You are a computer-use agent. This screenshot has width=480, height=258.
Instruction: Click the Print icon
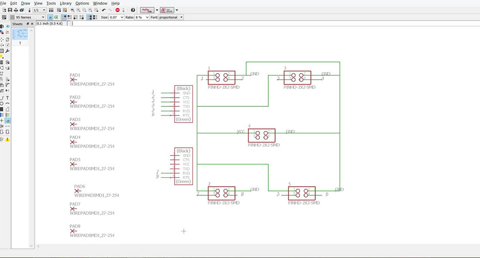16,10
